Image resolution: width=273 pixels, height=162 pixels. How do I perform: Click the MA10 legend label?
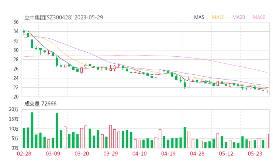click(218, 17)
